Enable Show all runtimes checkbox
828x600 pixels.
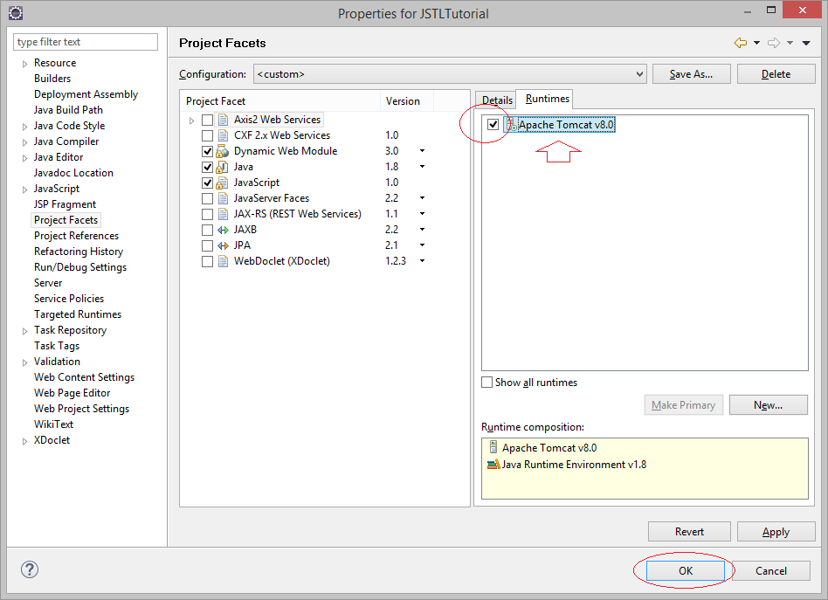[486, 382]
